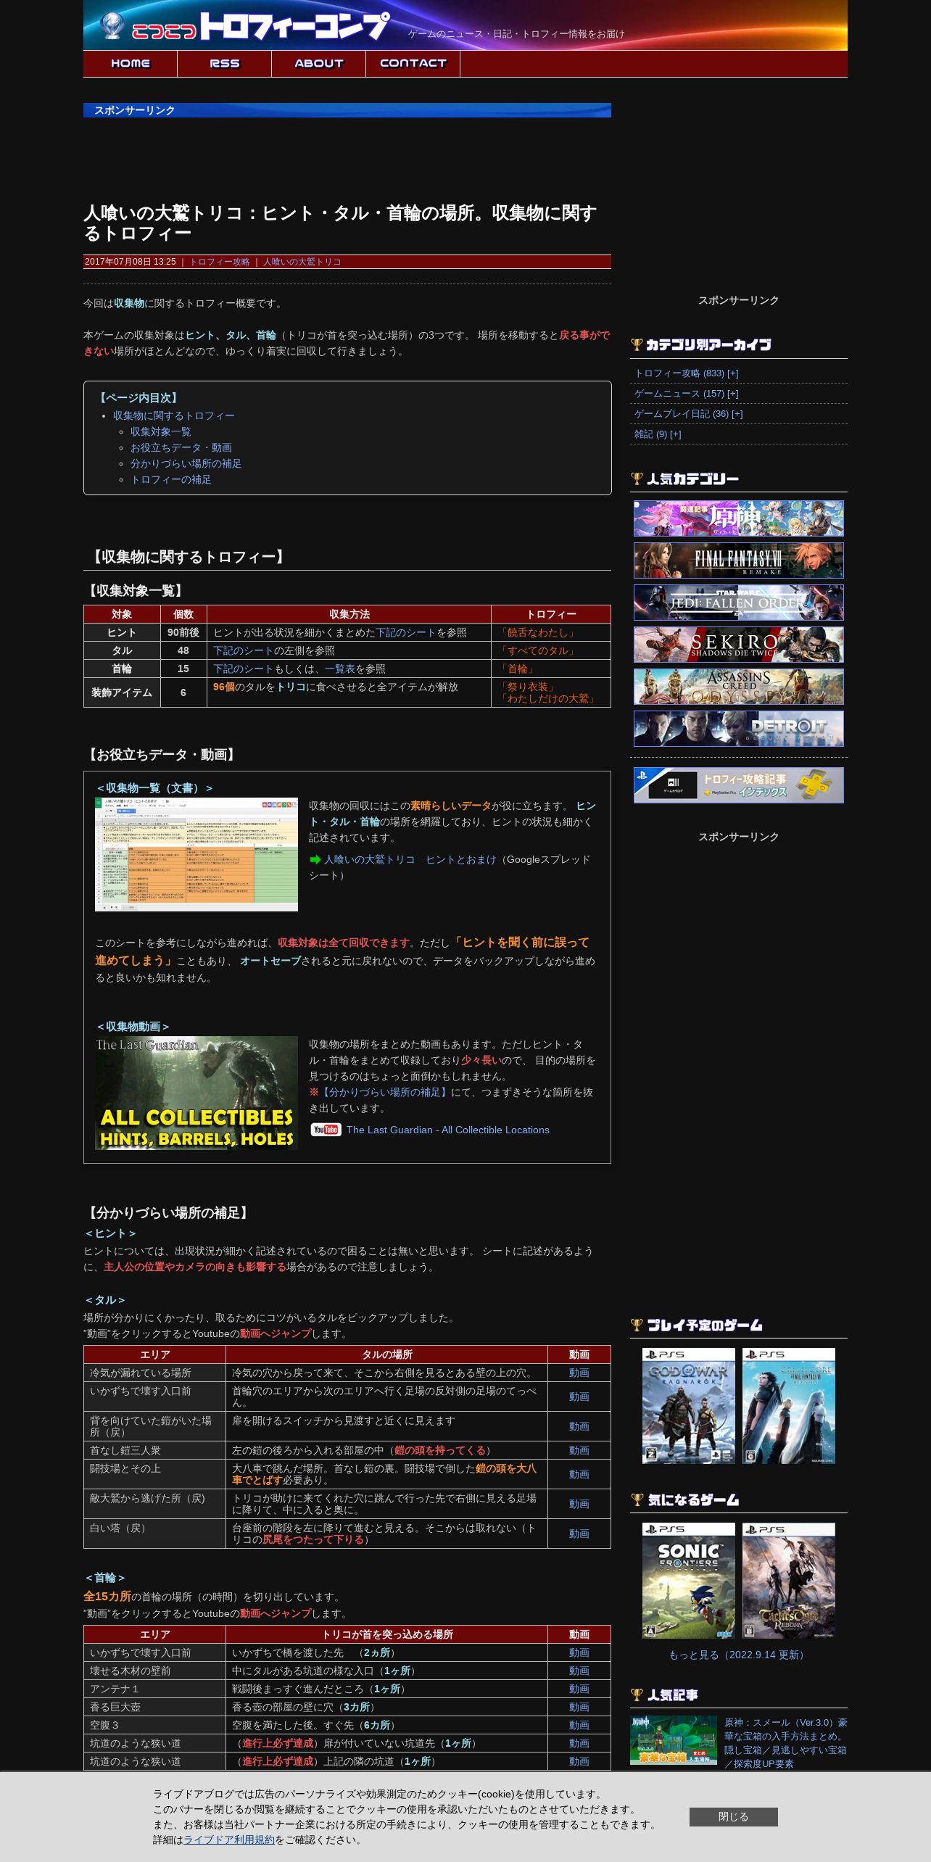This screenshot has width=931, height=1862.
Task: Expand the ゲームプレイ日記 (36) archive with [+]
Action: pyautogui.click(x=737, y=414)
